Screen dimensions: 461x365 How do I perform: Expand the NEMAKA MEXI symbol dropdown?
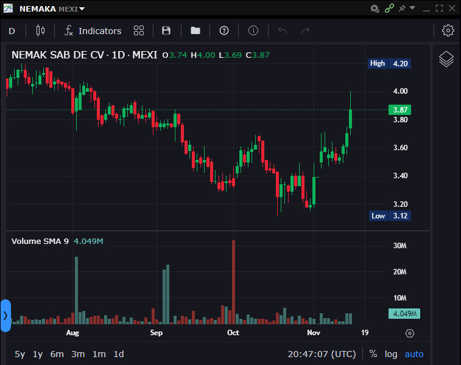[x=82, y=9]
